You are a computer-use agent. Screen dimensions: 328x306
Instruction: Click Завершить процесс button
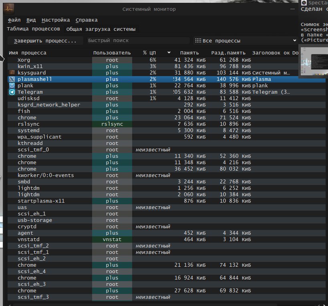[45, 40]
